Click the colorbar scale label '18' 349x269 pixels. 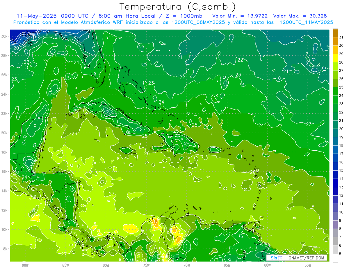[x=341, y=146]
